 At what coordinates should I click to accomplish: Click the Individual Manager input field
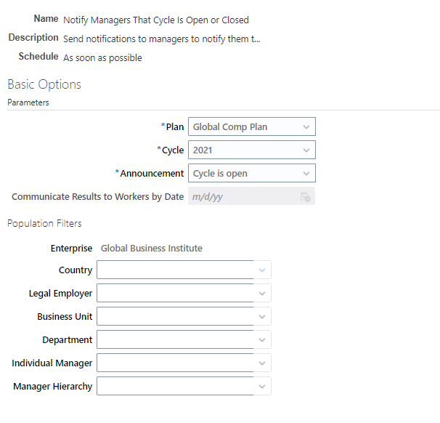175,363
